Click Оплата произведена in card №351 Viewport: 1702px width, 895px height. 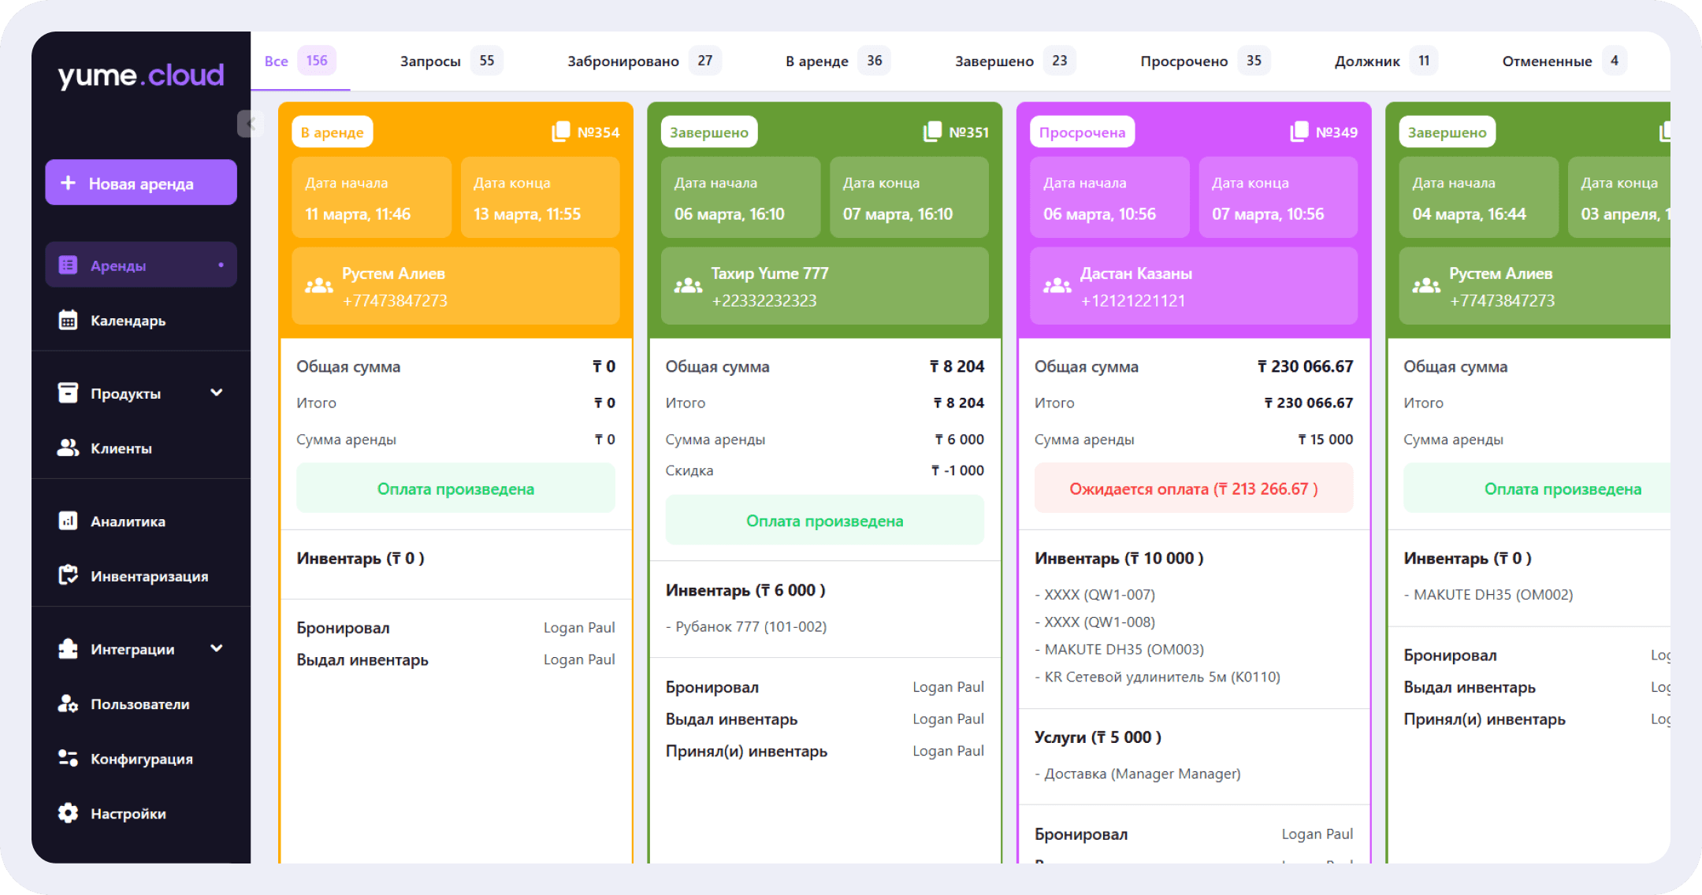pos(824,520)
